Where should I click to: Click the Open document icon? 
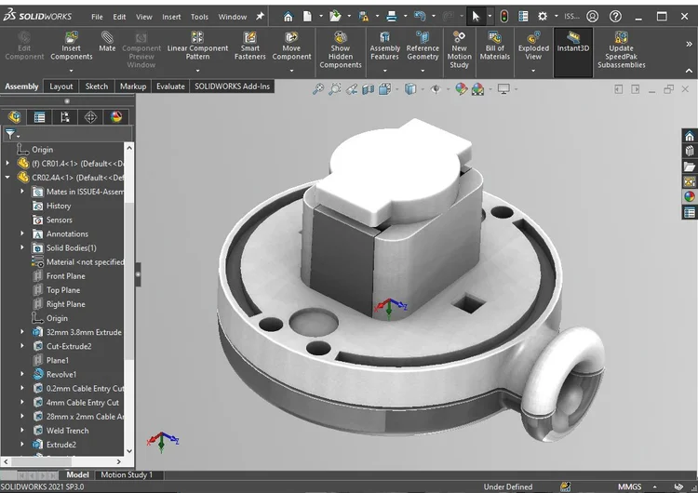click(x=335, y=17)
